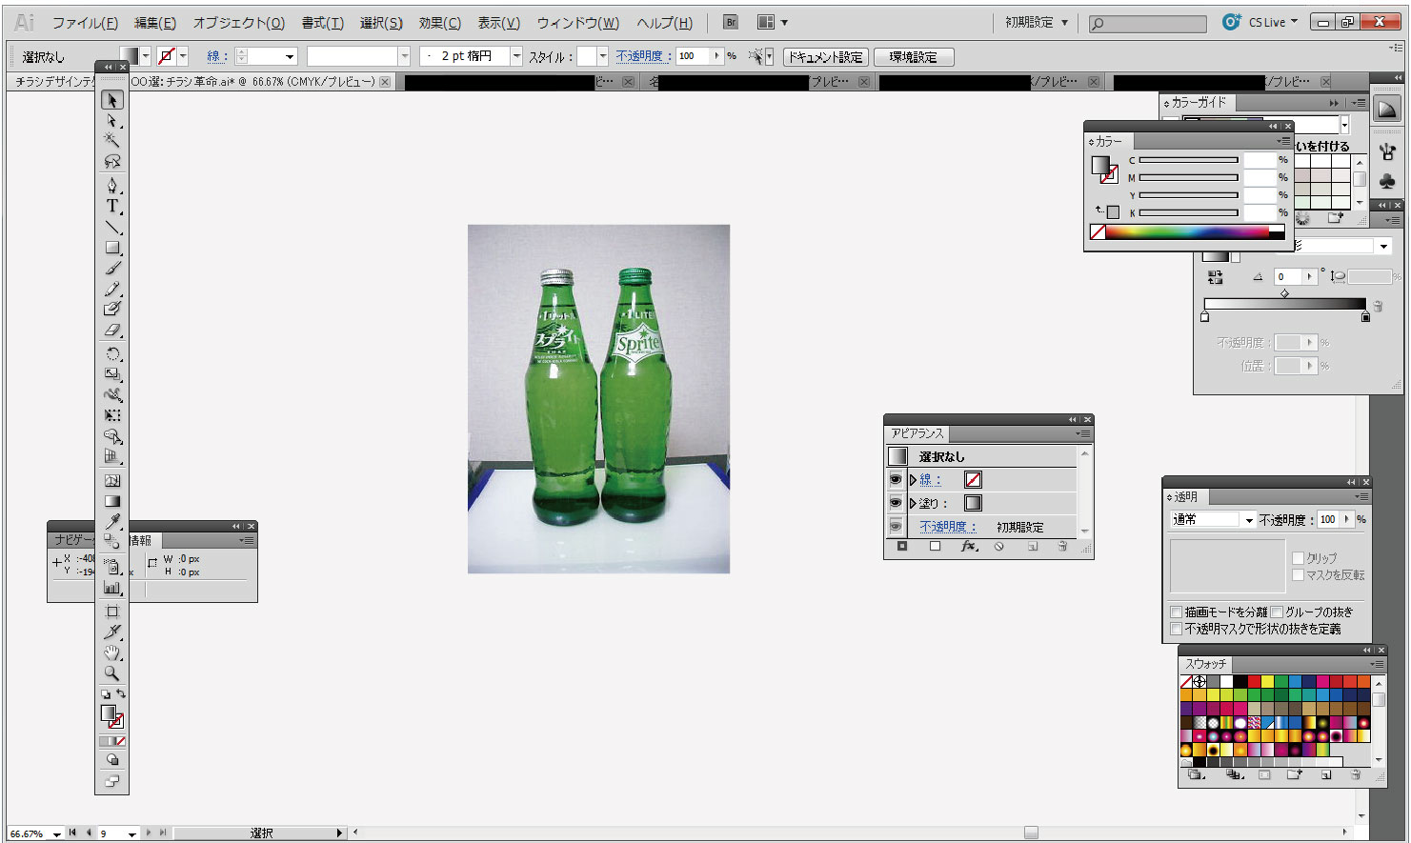Click the 環境設定 button

tap(914, 57)
